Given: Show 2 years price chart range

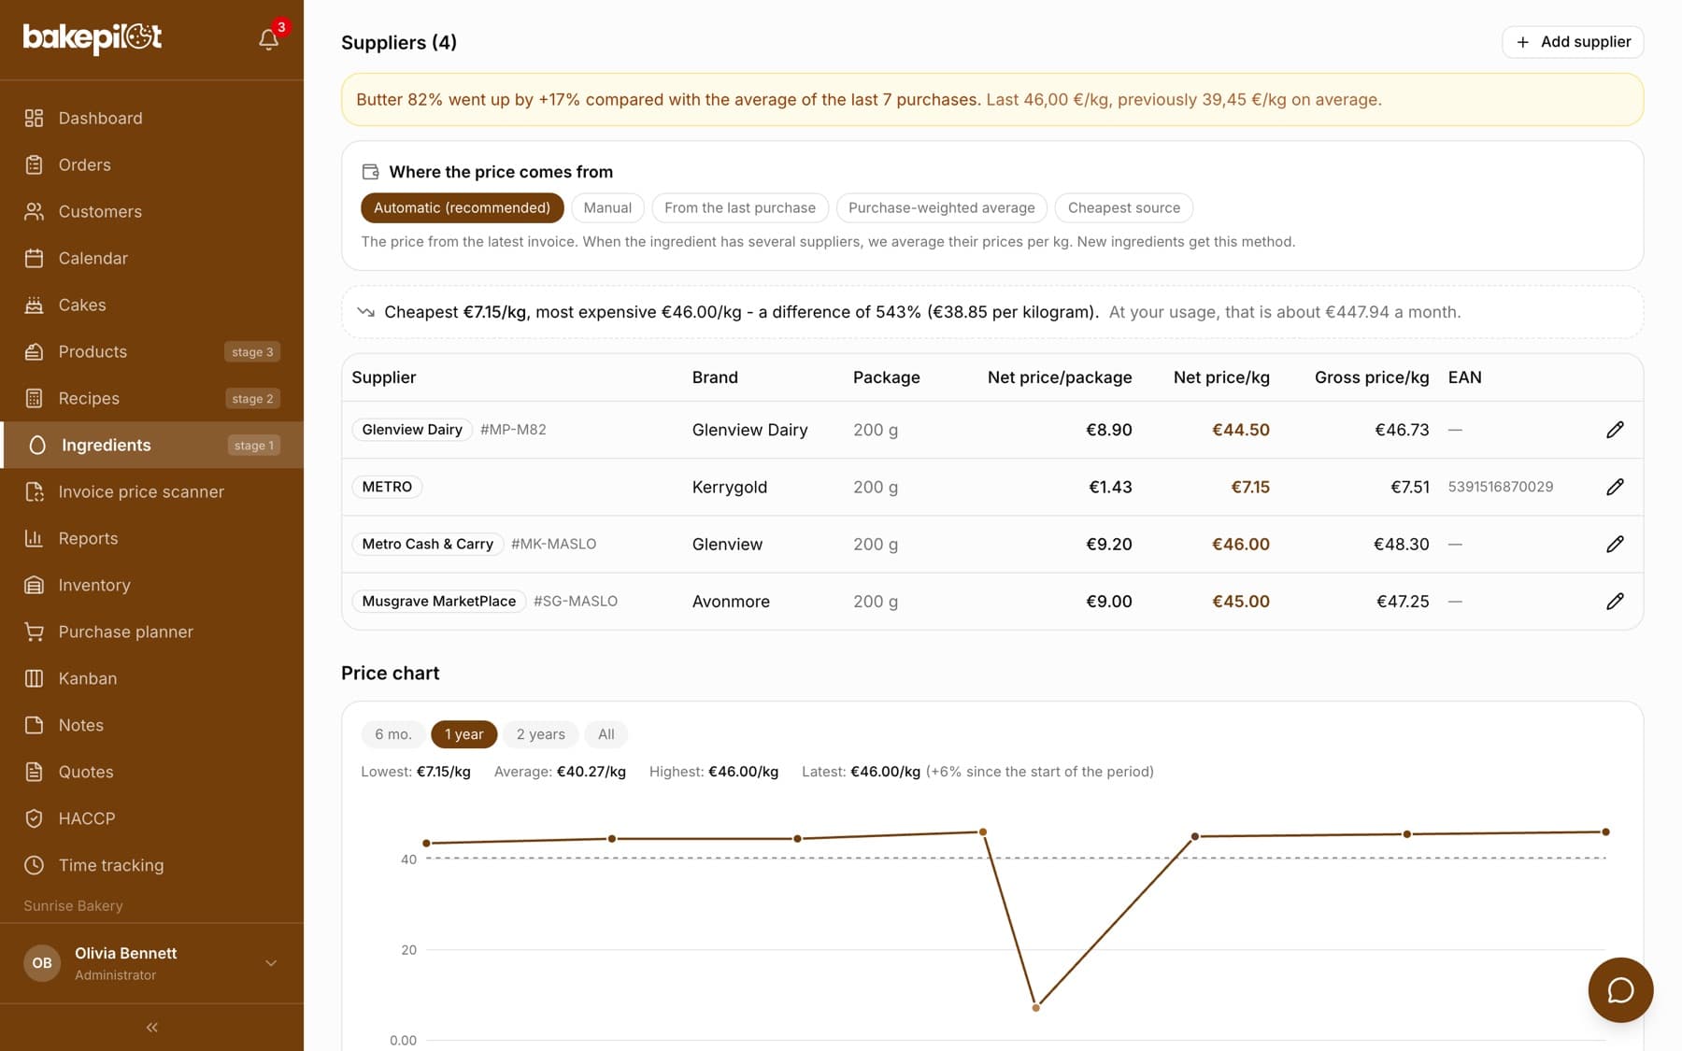Looking at the screenshot, I should point(541,734).
